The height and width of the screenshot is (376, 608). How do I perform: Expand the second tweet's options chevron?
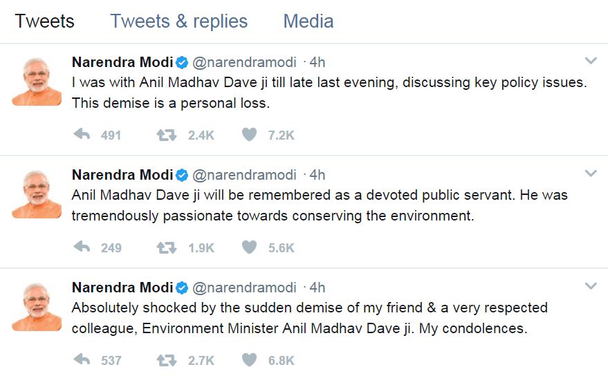tap(591, 173)
